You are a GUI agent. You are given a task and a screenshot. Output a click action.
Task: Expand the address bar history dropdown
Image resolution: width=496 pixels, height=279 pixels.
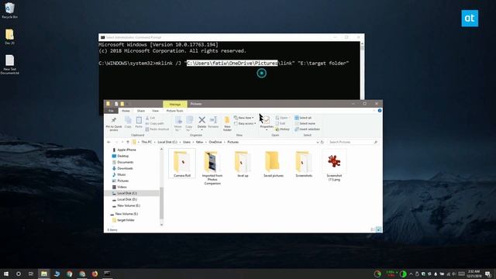tap(317, 142)
